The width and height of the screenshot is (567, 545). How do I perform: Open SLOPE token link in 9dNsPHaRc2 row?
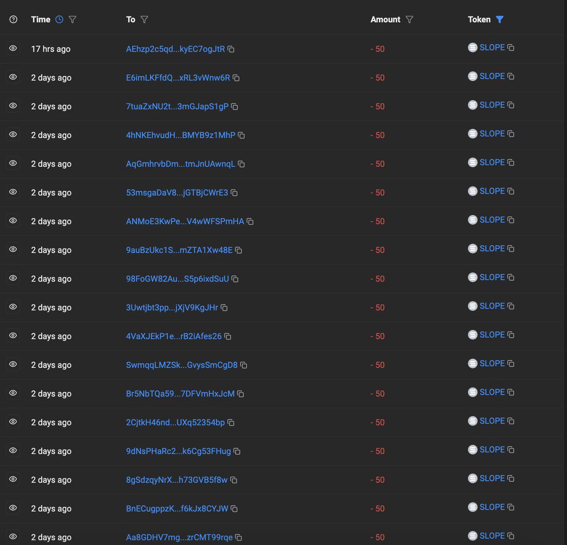(492, 450)
